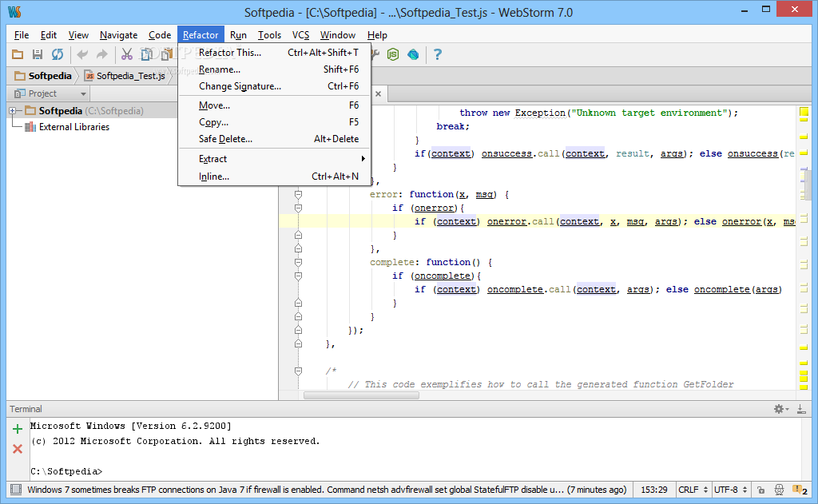
Task: Click the Paste clipboard icon
Action: 166,54
